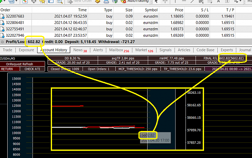The image size is (252, 158).
Task: Expand the arrows objects dropdown
Action: pyautogui.click(x=240, y=1)
